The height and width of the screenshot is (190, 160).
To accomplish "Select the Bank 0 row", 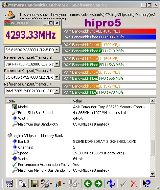I will pyautogui.click(x=77, y=141).
